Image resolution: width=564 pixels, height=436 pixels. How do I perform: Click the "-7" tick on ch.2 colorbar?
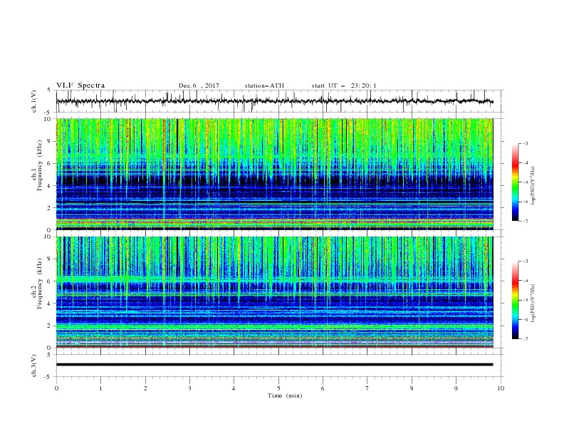(526, 339)
